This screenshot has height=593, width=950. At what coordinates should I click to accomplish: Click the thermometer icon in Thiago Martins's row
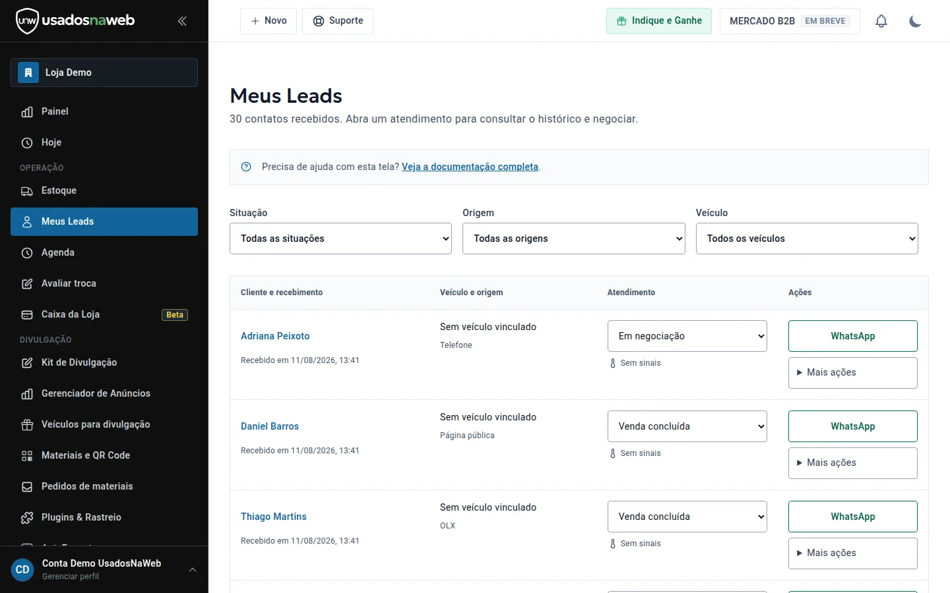click(x=613, y=544)
